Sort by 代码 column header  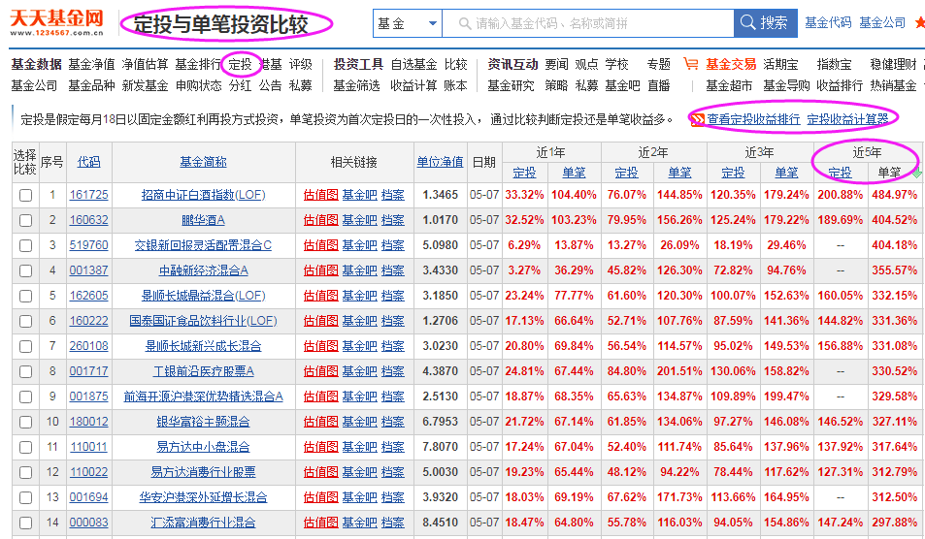[x=88, y=161]
